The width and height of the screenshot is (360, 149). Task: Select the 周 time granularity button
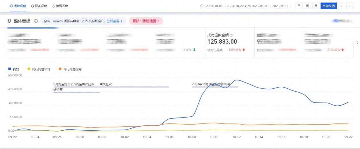coord(307,6)
